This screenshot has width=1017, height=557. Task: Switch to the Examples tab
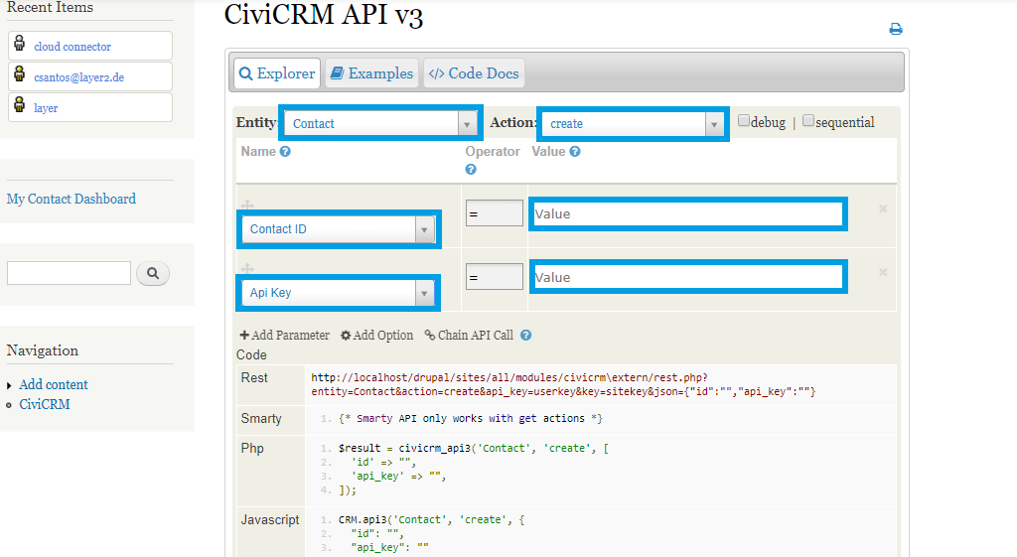pos(371,73)
